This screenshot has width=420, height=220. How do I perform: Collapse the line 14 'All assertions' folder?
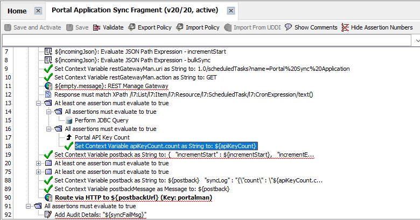tap(48, 112)
